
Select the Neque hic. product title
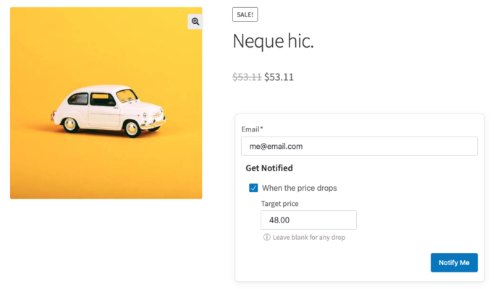point(273,41)
